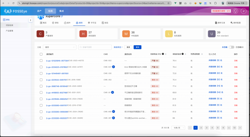Select 产品管理 in the left sidebar
This screenshot has width=250, height=137.
click(10, 31)
